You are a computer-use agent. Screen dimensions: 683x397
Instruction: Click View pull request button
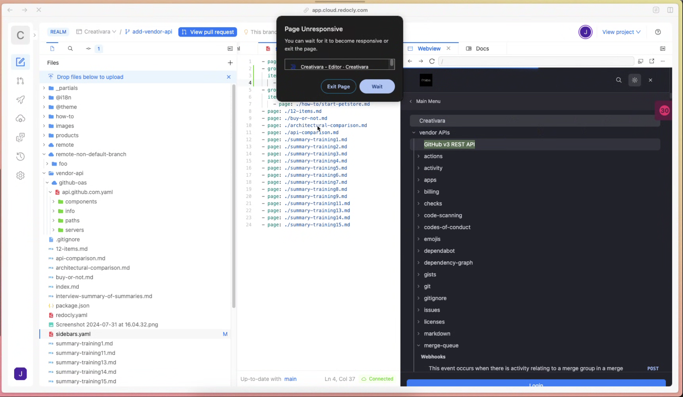(x=208, y=32)
